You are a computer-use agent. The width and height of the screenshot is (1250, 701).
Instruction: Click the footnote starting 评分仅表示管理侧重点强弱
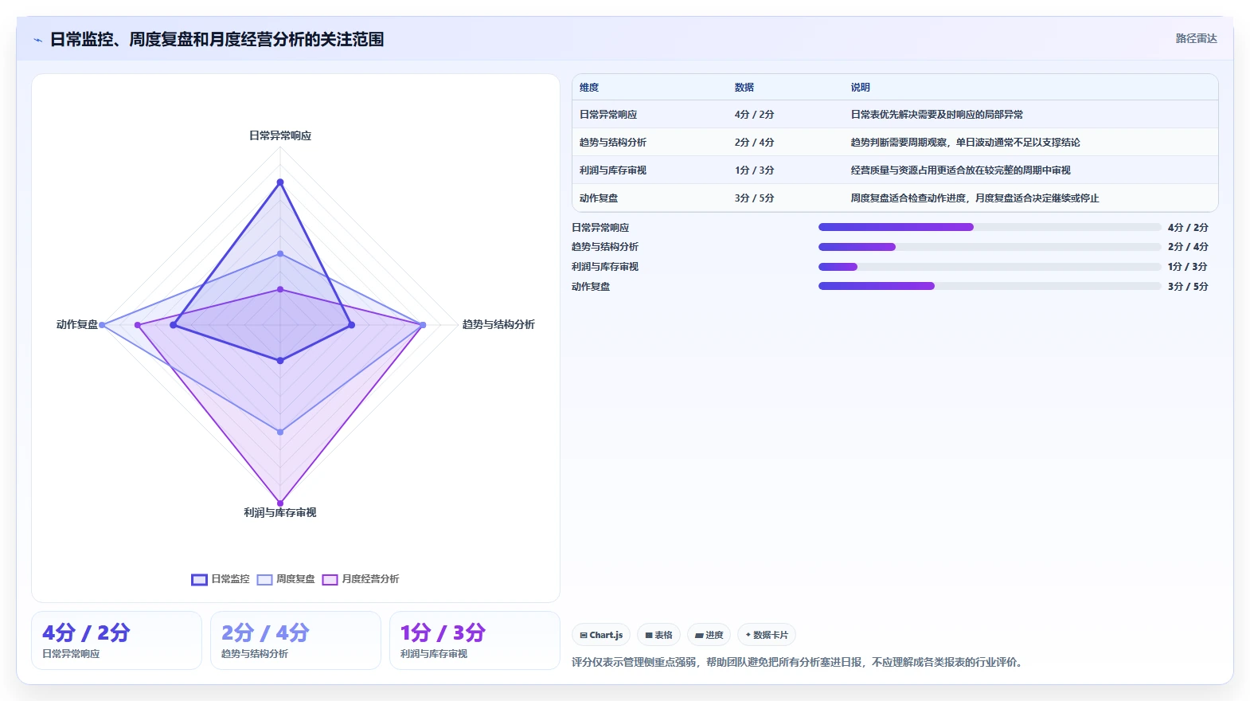(799, 663)
